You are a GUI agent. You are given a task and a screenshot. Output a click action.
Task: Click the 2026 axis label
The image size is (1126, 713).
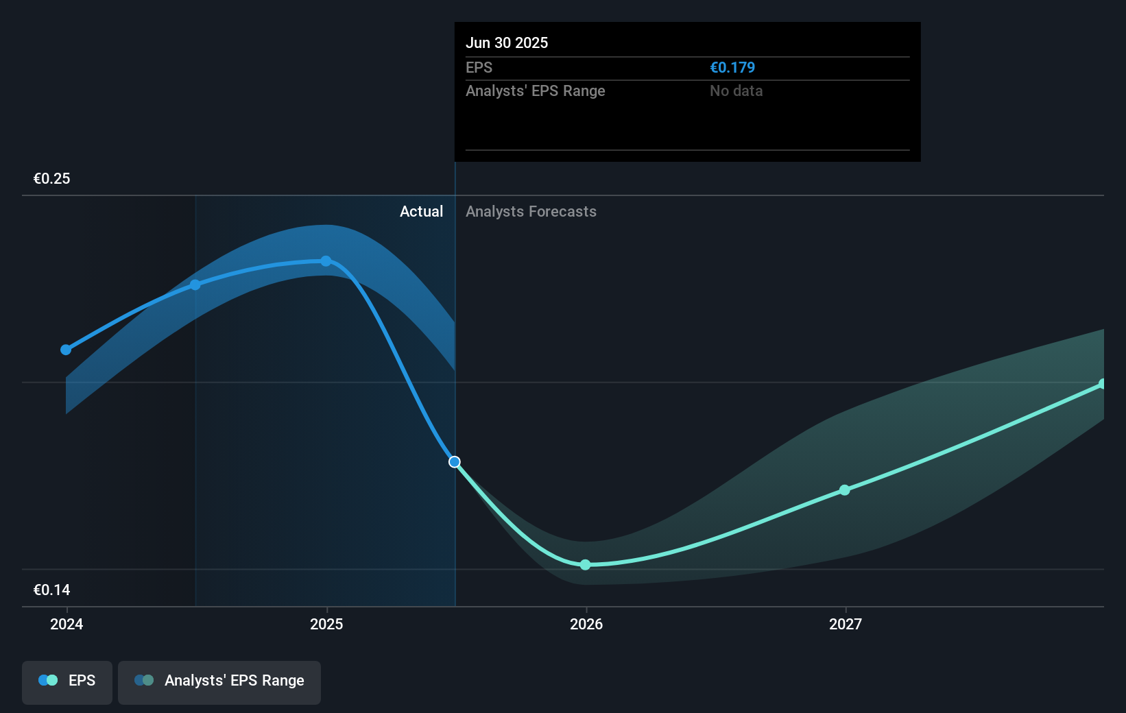(585, 625)
